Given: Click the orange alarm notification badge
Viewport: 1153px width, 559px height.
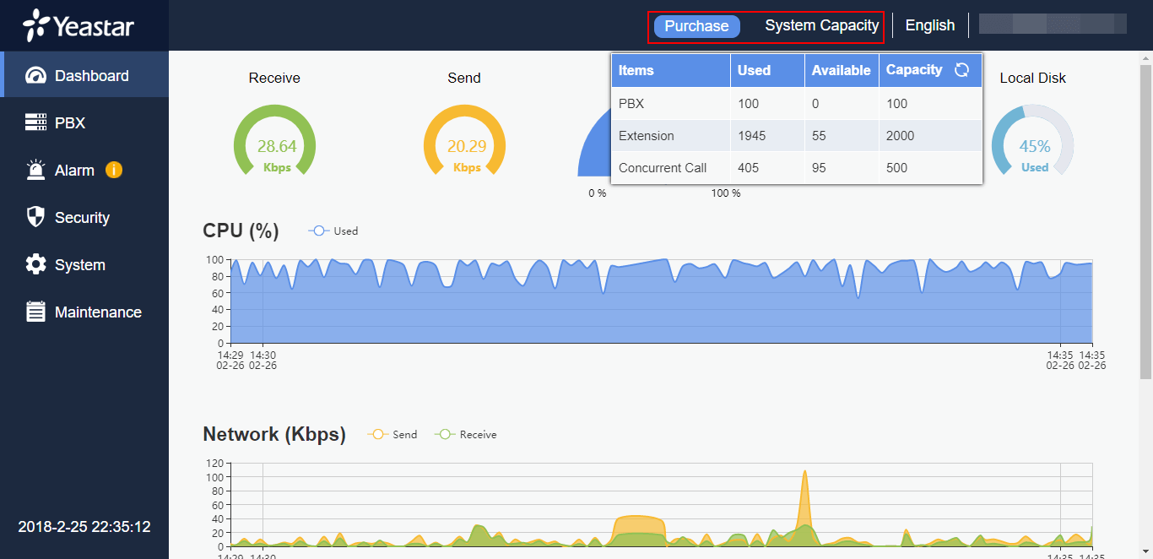Looking at the screenshot, I should pyautogui.click(x=114, y=170).
